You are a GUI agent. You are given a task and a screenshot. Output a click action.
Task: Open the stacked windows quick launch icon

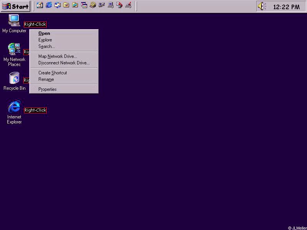click(x=84, y=5)
